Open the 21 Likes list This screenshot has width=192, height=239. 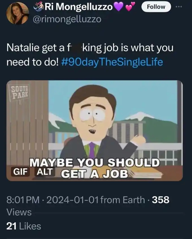[24, 226]
